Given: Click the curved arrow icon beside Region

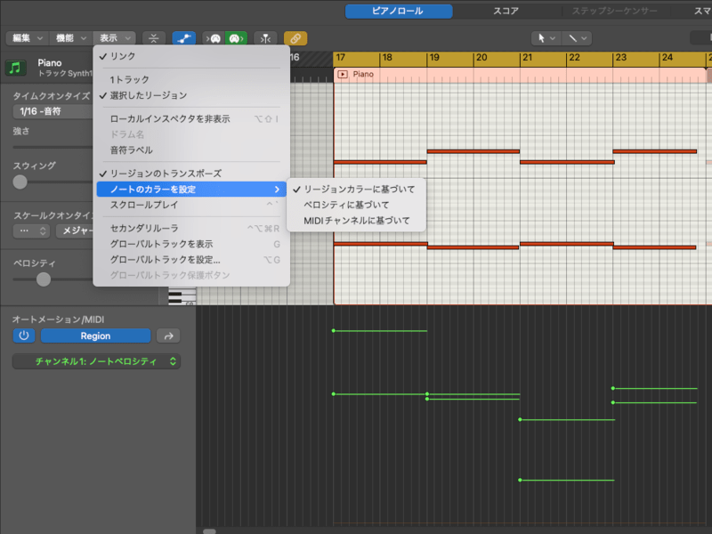Looking at the screenshot, I should coord(167,336).
